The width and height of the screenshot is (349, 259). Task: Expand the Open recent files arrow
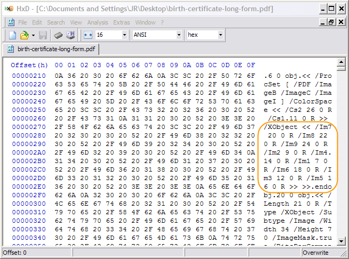33,35
